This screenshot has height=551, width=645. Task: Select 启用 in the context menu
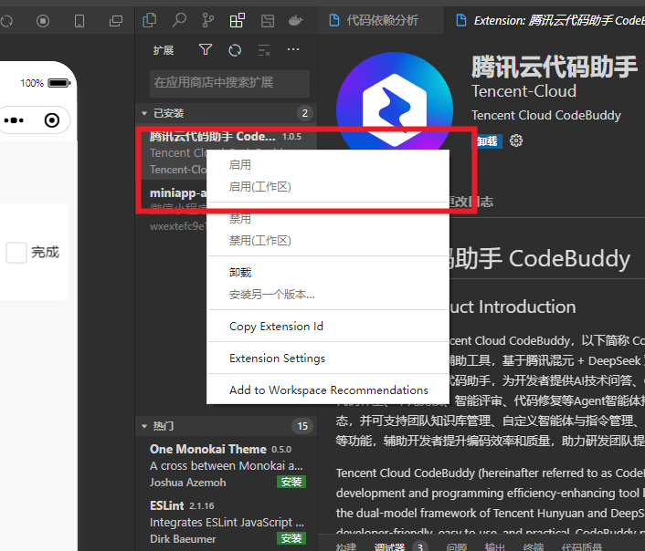coord(328,165)
